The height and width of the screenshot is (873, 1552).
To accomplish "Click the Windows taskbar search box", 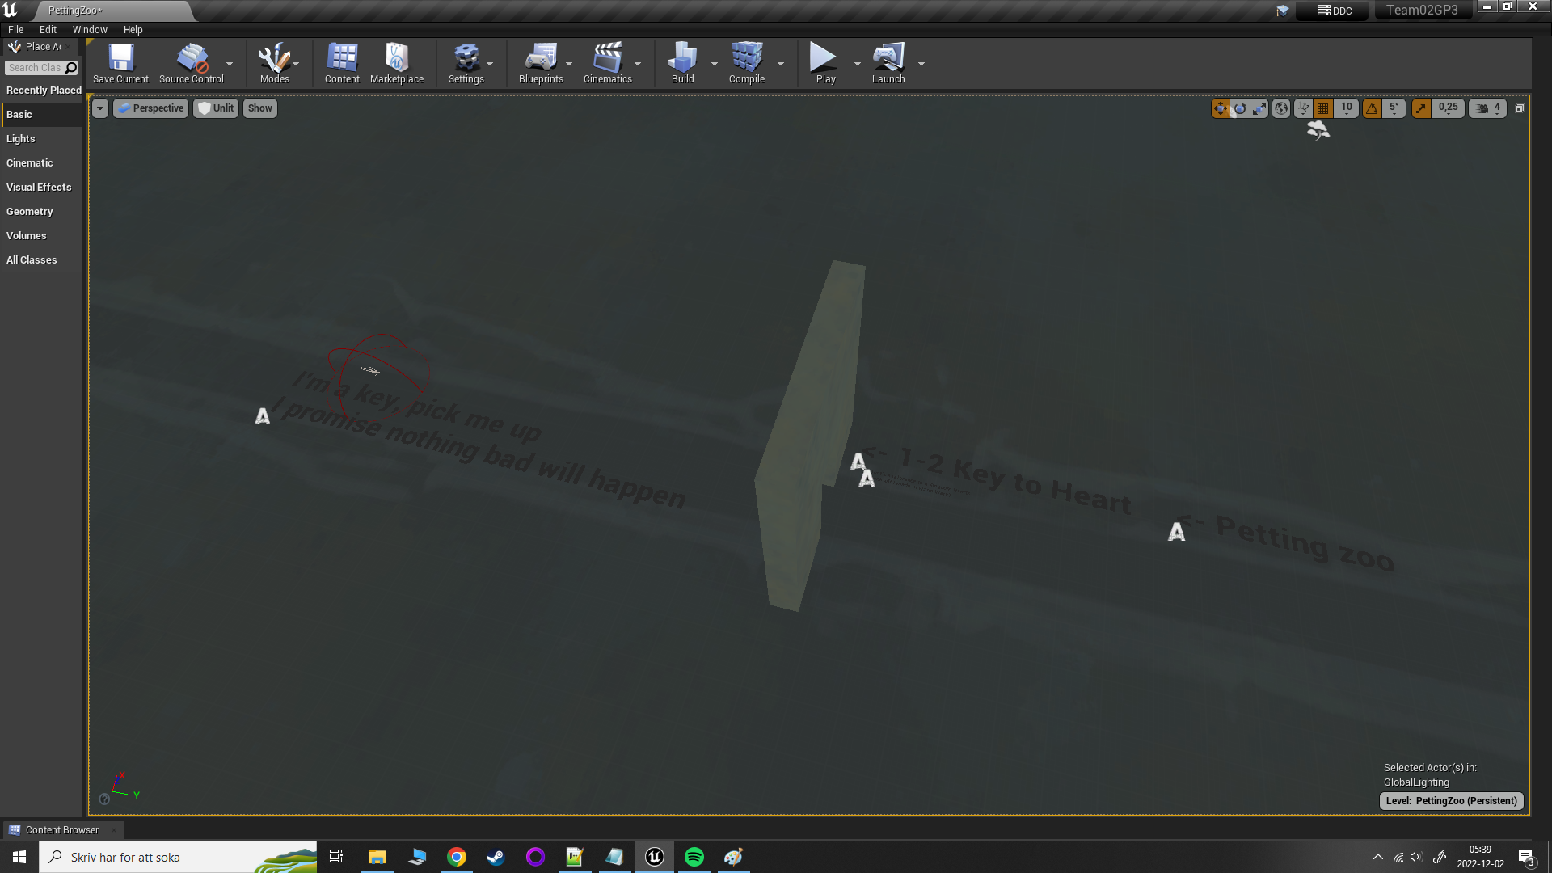I will tap(178, 857).
